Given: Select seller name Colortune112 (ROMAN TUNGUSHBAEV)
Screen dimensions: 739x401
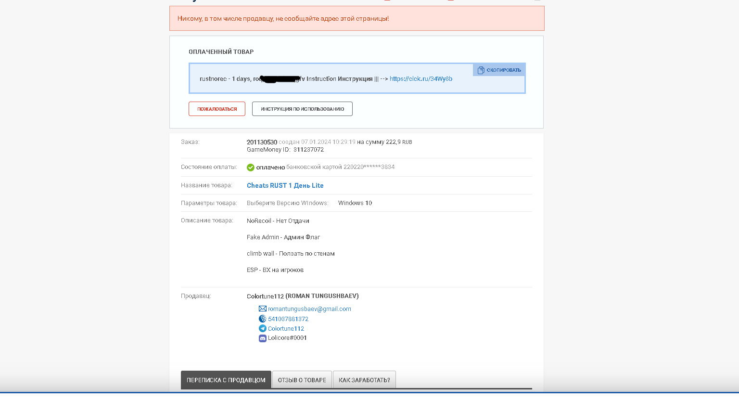Looking at the screenshot, I should click(303, 296).
